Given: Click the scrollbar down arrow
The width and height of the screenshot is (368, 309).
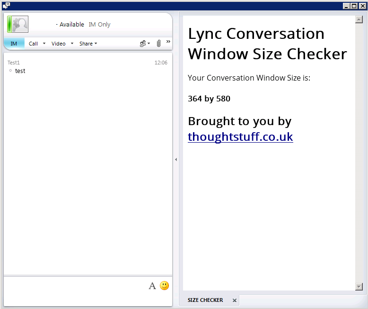Looking at the screenshot, I should coord(359,287).
